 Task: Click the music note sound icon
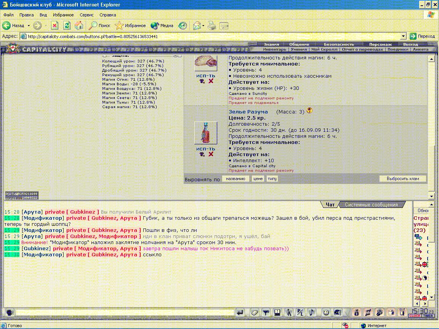[x=311, y=312]
